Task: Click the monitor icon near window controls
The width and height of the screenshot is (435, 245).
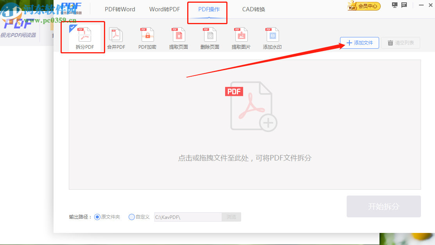Action: coord(395,5)
